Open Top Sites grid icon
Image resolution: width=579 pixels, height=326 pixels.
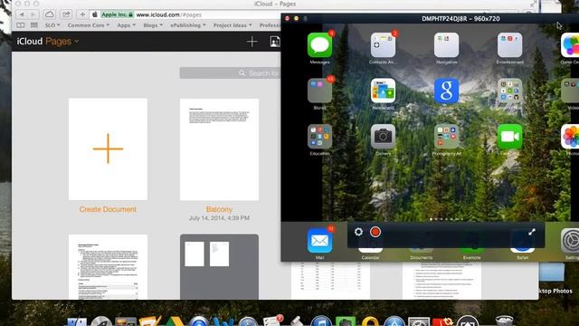[x=34, y=25]
